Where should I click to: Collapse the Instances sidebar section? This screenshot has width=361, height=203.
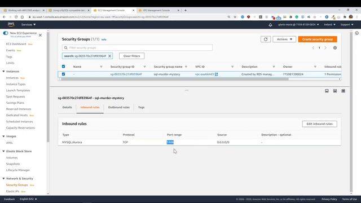click(x=3, y=72)
